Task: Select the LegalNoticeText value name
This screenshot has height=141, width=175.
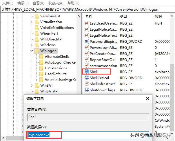Action: coord(103,36)
